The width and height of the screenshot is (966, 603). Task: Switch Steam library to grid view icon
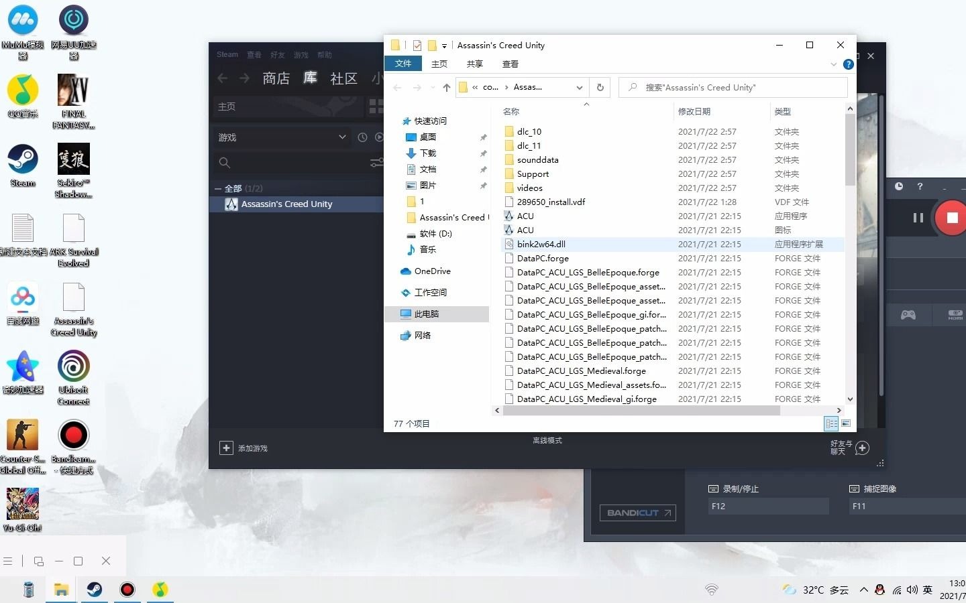pos(376,107)
